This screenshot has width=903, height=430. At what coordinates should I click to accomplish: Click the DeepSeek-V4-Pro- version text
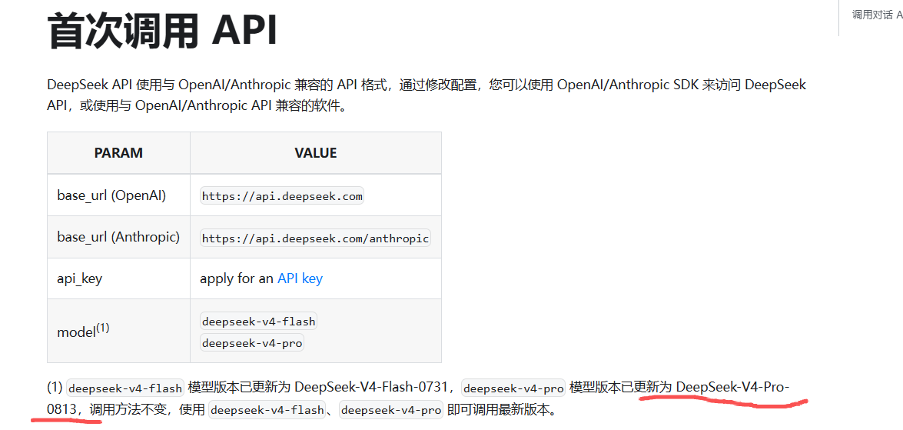(x=733, y=387)
